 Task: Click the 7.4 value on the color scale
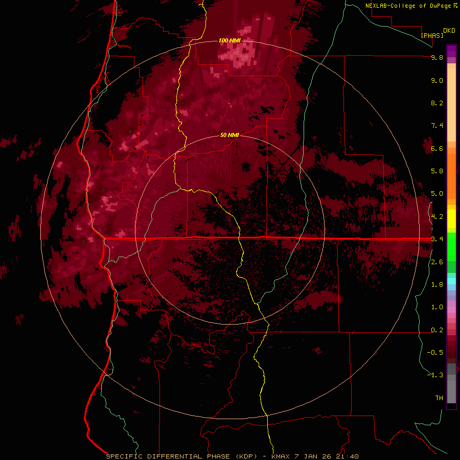coord(437,126)
